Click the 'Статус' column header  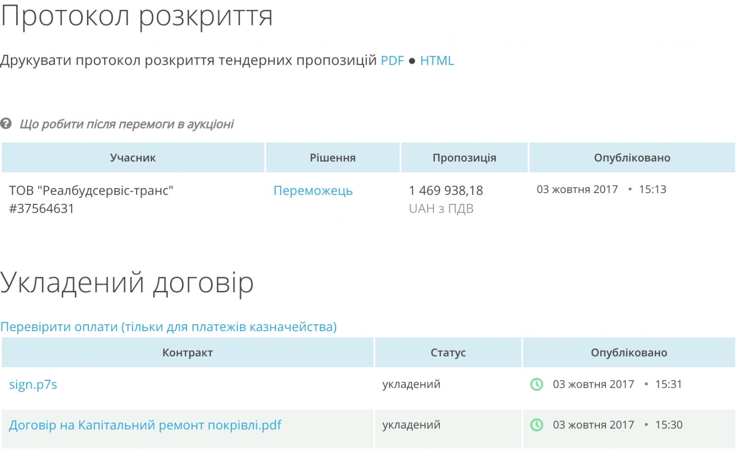[448, 353]
